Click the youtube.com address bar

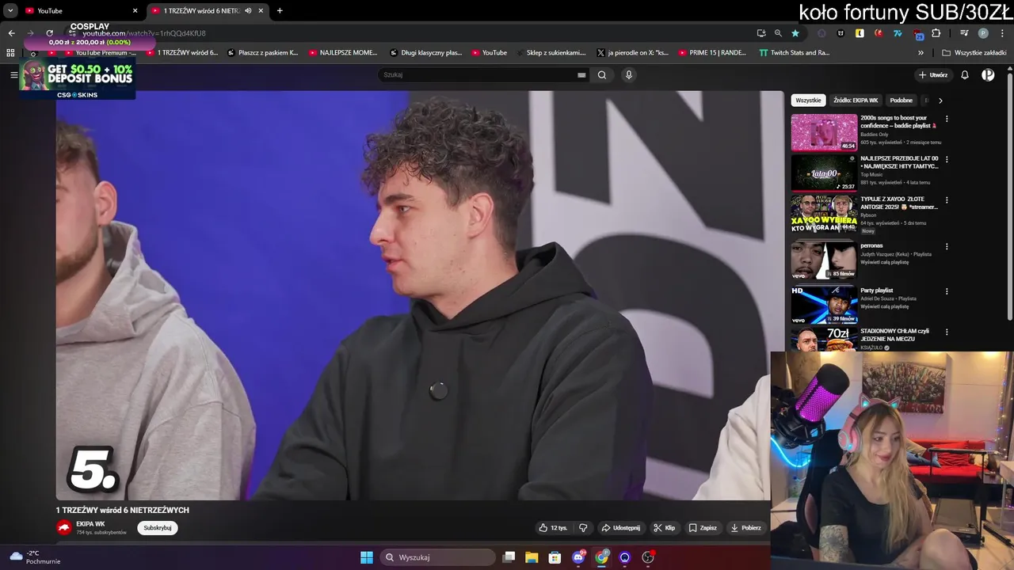click(412, 33)
